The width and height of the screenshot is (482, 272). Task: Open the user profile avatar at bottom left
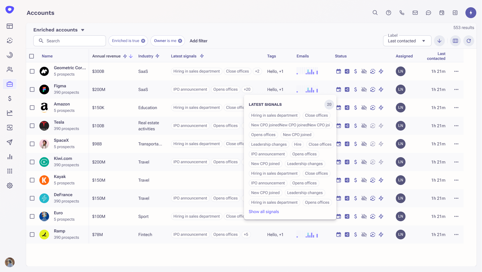10,262
